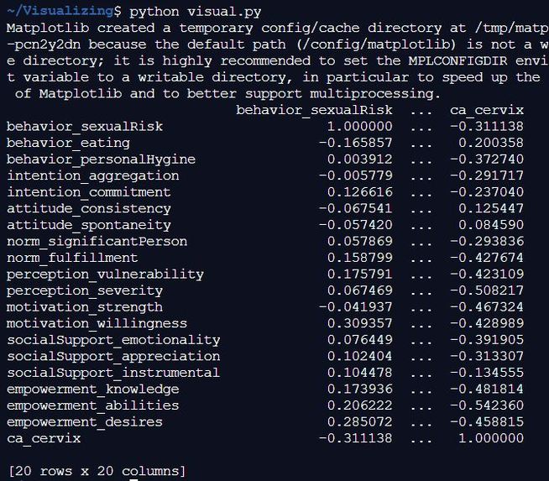Click the value 0.206222
Image resolution: width=549 pixels, height=481 pixels.
pyautogui.click(x=359, y=405)
